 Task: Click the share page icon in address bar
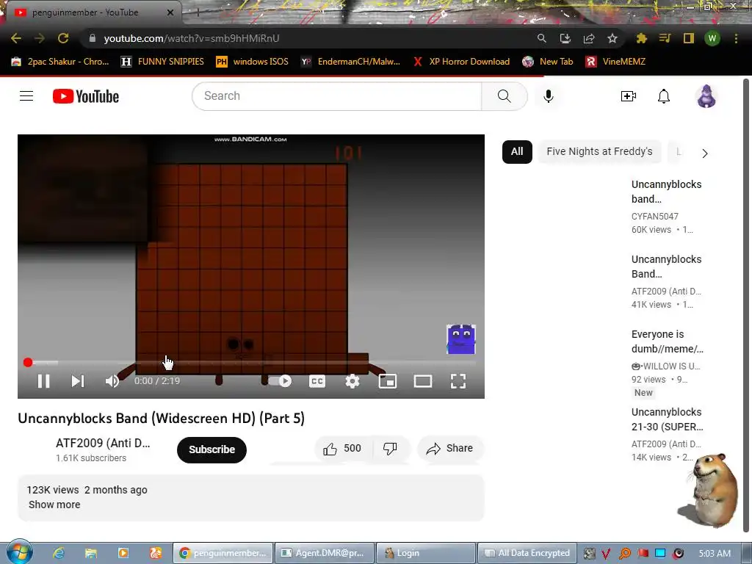coord(588,38)
